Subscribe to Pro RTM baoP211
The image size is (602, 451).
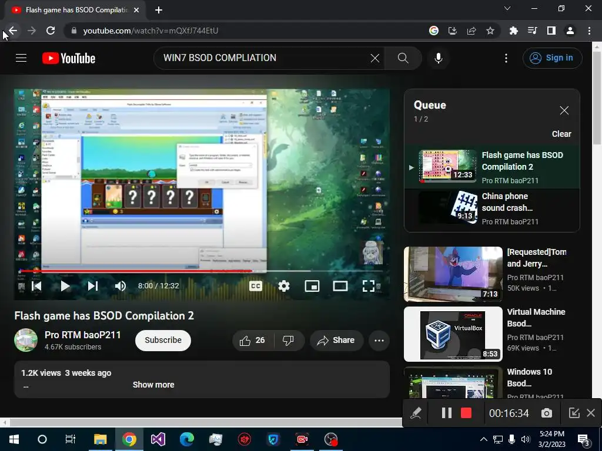pos(163,340)
